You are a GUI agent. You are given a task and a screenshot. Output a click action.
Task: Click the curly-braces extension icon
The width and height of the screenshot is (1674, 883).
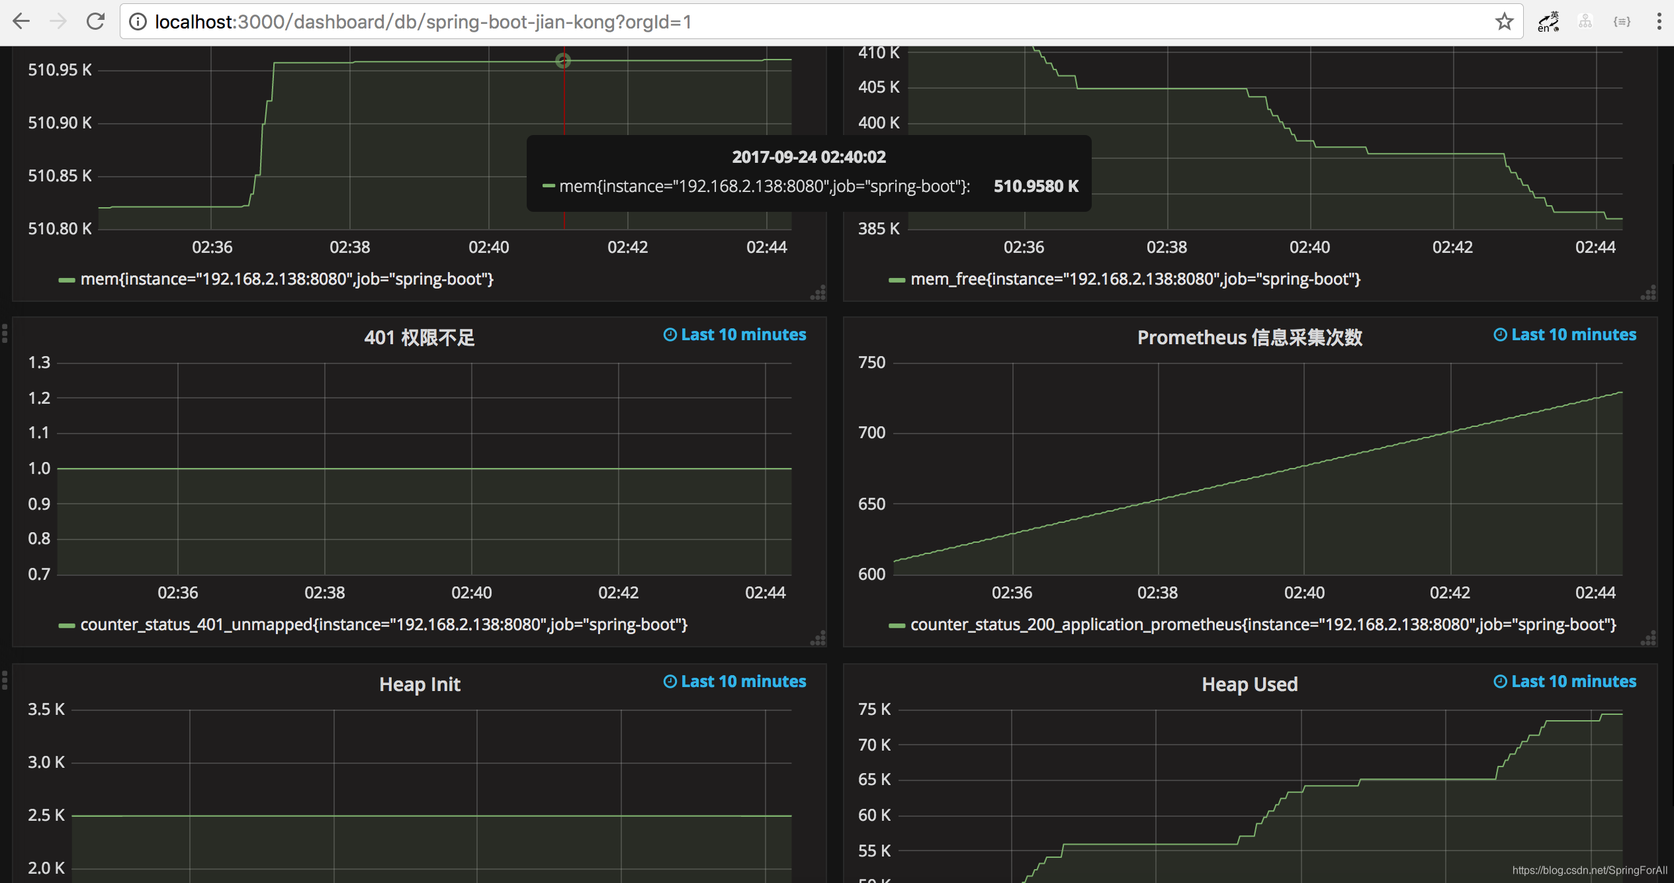click(x=1622, y=22)
